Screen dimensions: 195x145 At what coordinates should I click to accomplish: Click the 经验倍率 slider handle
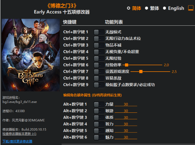tap(126, 65)
